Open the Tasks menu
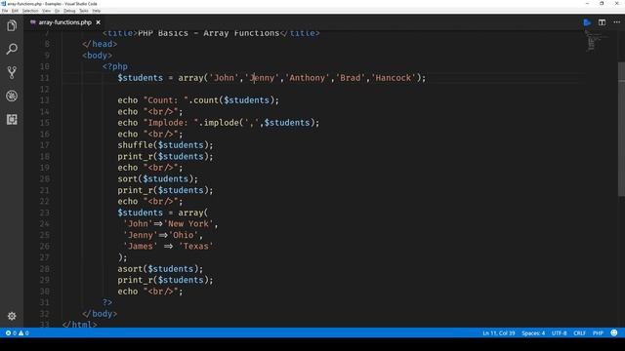 (x=84, y=11)
